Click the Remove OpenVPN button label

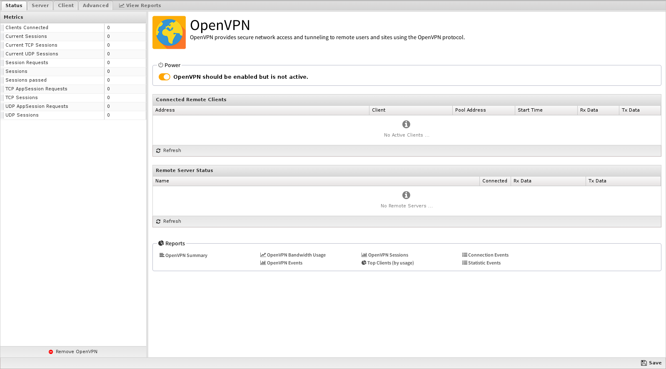[77, 352]
